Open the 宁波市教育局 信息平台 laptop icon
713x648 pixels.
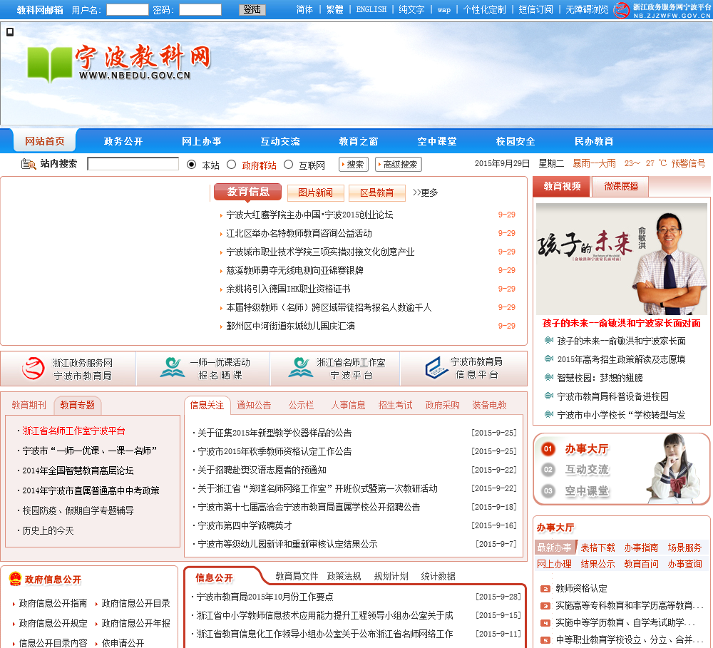click(436, 368)
